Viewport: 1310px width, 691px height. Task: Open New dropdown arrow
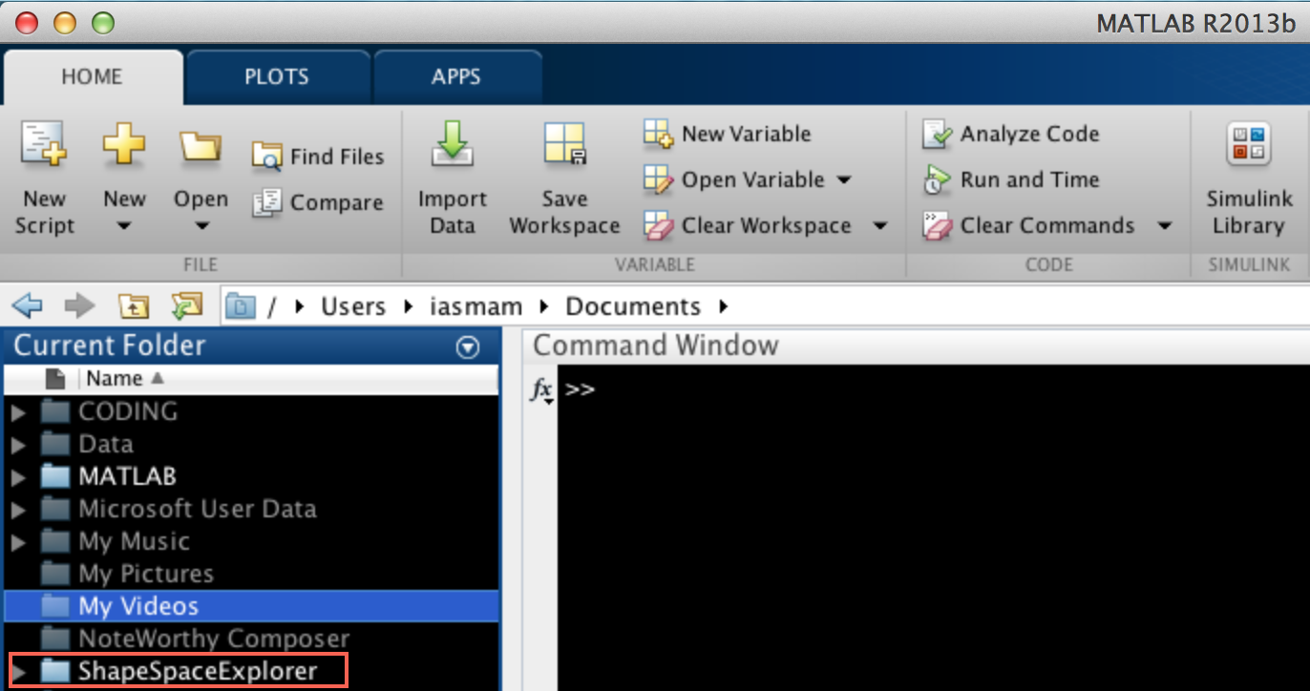coord(124,227)
